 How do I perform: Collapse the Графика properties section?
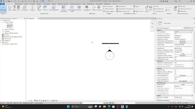pyautogui.click(x=192, y=30)
